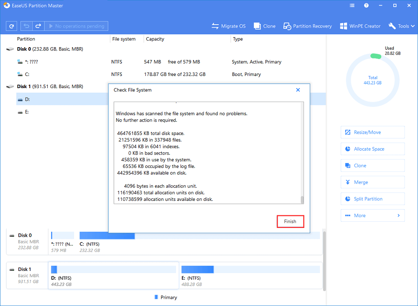Click the Merge arrows icon

pyautogui.click(x=348, y=182)
